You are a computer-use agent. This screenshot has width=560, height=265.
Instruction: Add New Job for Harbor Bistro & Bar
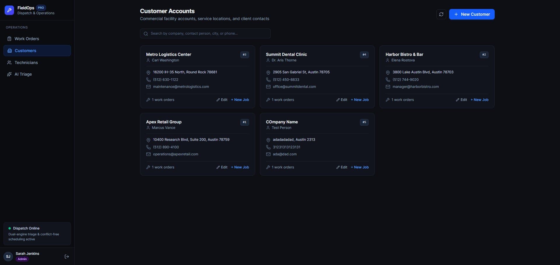pos(480,100)
